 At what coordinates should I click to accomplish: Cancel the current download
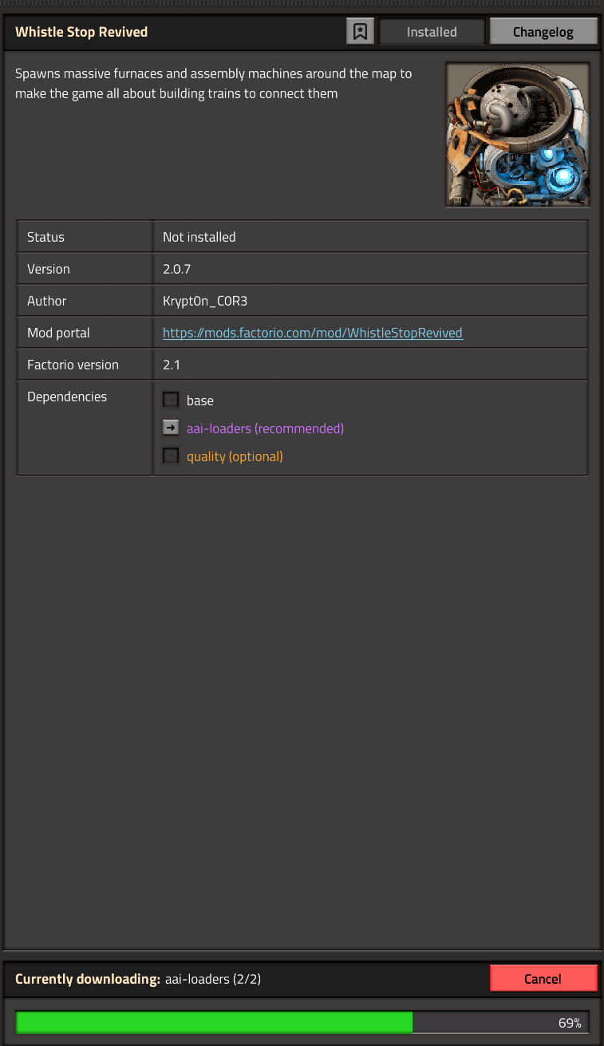pyautogui.click(x=543, y=979)
